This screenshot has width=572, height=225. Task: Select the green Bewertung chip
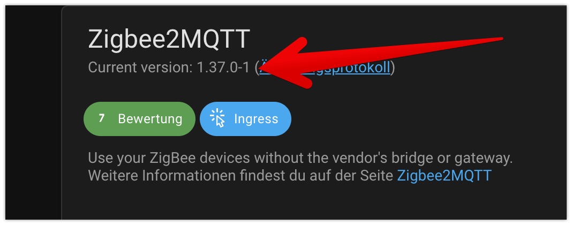pyautogui.click(x=139, y=119)
